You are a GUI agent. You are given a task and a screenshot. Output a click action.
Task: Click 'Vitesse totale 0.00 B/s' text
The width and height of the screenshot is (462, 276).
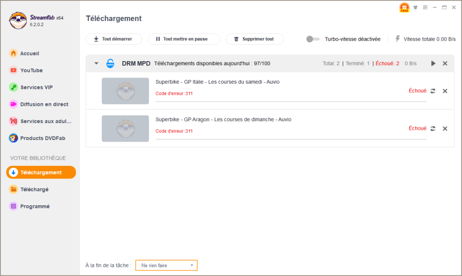429,39
